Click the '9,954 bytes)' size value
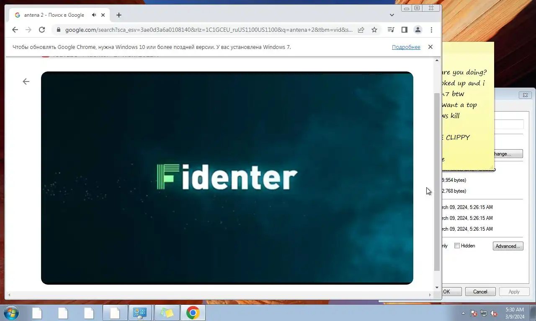The height and width of the screenshot is (321, 536). [454, 180]
